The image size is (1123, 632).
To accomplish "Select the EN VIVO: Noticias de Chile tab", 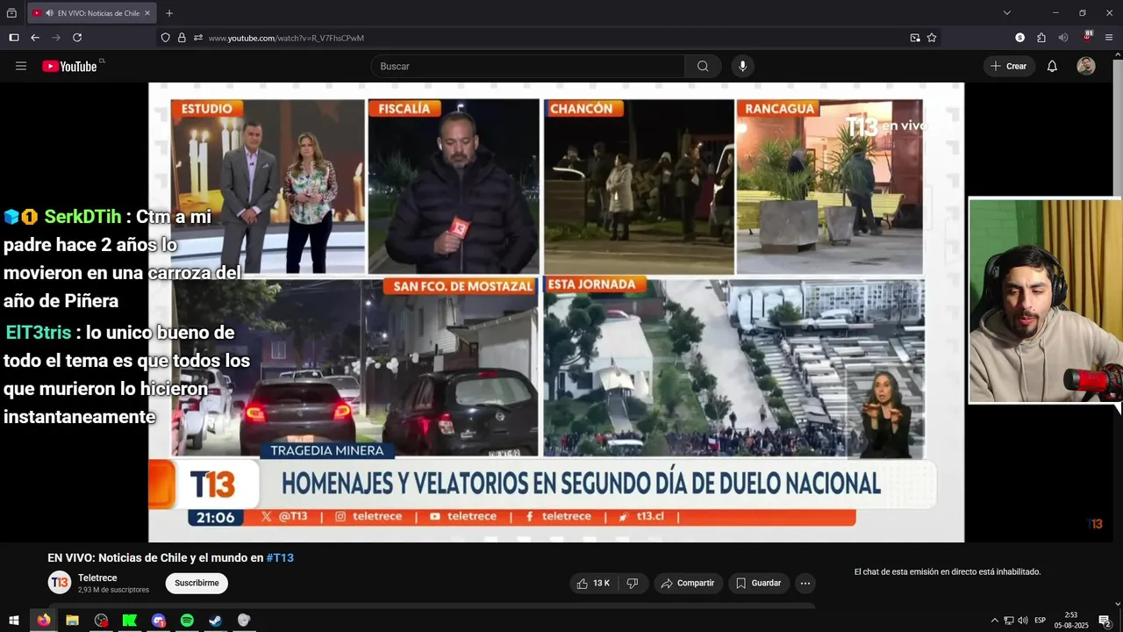I will click(x=92, y=13).
